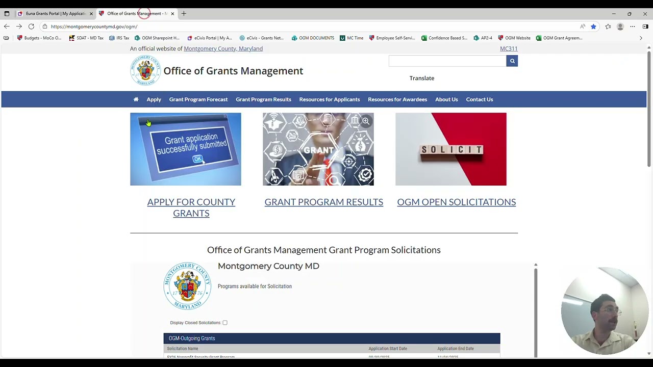
Task: Open IRS Tax bookmark
Action: 119,38
